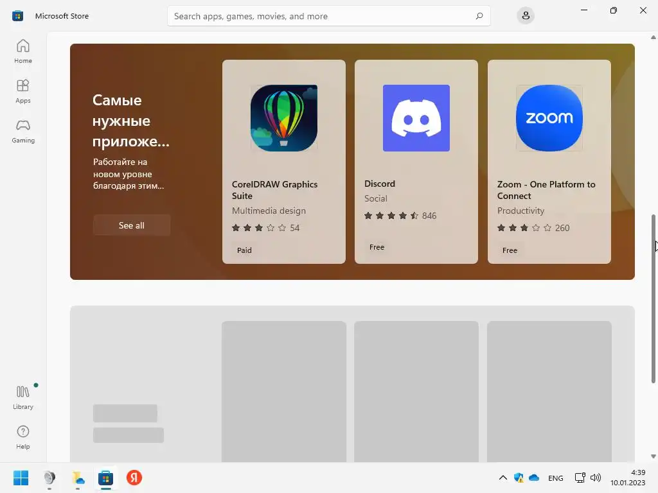Click the Самые нужные приложе... heading
The image size is (658, 493).
130,120
